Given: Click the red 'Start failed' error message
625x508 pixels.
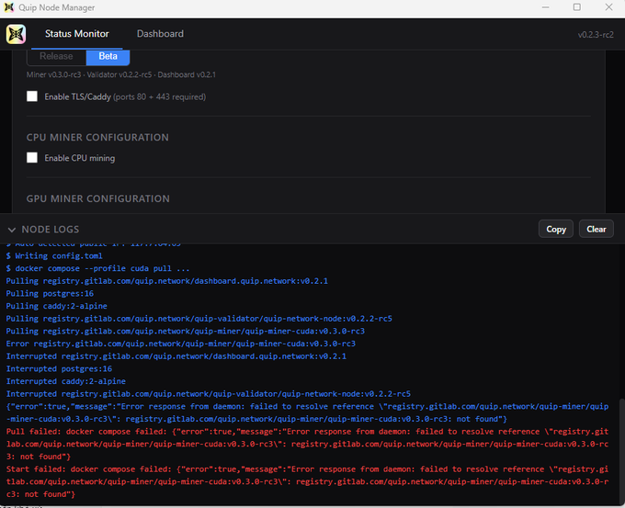Looking at the screenshot, I should point(307,481).
